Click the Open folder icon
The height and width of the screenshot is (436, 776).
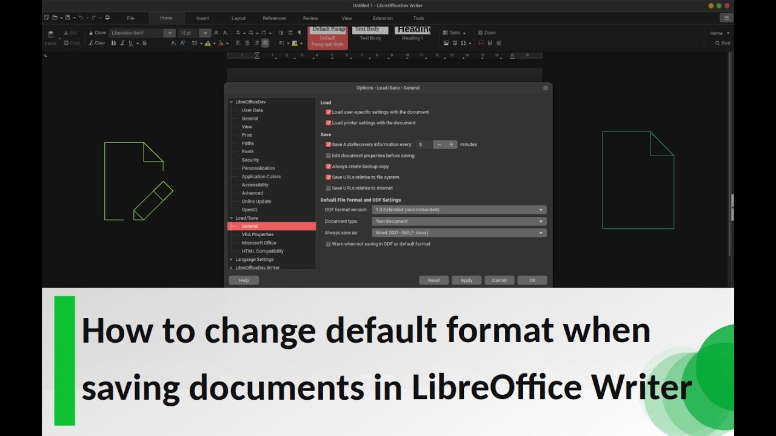(x=55, y=18)
